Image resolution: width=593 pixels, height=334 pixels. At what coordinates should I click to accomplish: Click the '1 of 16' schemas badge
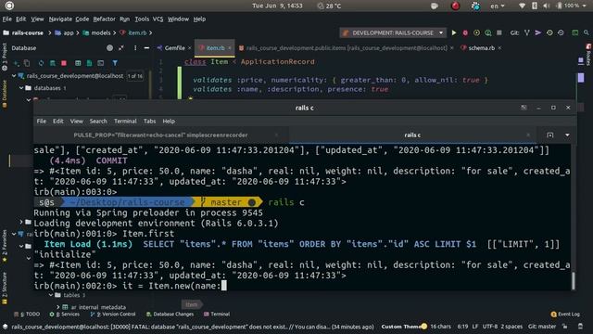point(135,76)
